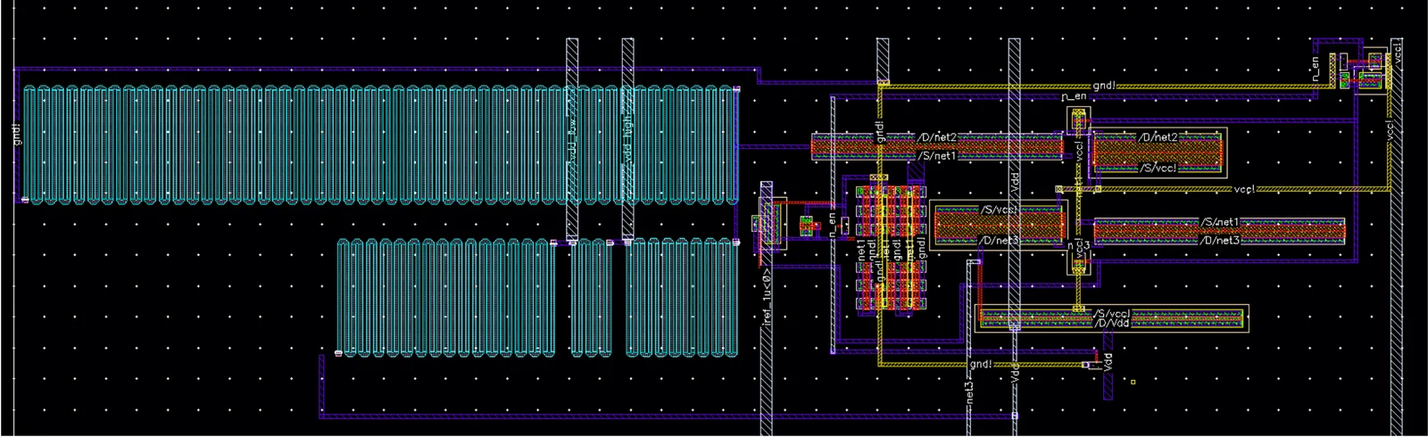Click the /S/net1 label above right /D/net3
The image size is (1428, 437).
click(x=1219, y=222)
